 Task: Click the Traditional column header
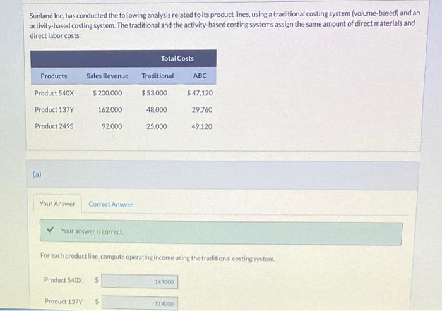158,76
